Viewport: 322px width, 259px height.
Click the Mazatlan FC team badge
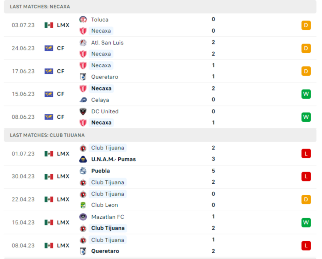[x=83, y=217]
